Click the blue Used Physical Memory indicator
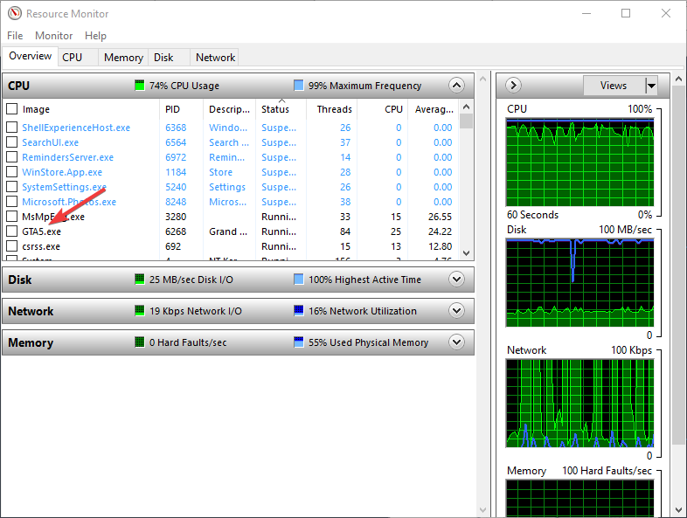The image size is (687, 518). [x=298, y=342]
